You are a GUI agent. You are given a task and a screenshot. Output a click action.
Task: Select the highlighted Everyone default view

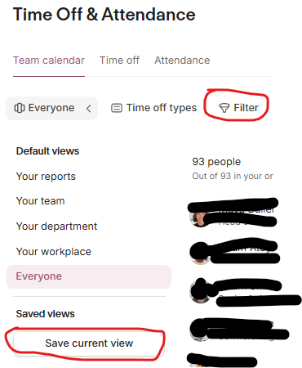pyautogui.click(x=89, y=276)
